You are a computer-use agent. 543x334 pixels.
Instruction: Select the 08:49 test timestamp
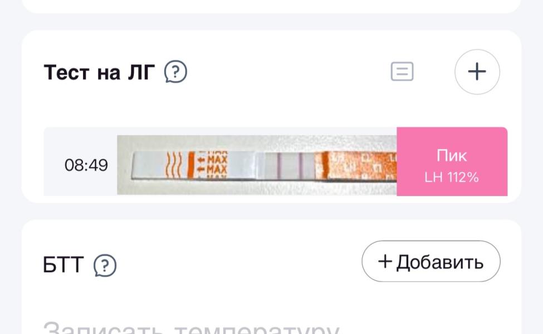point(86,165)
